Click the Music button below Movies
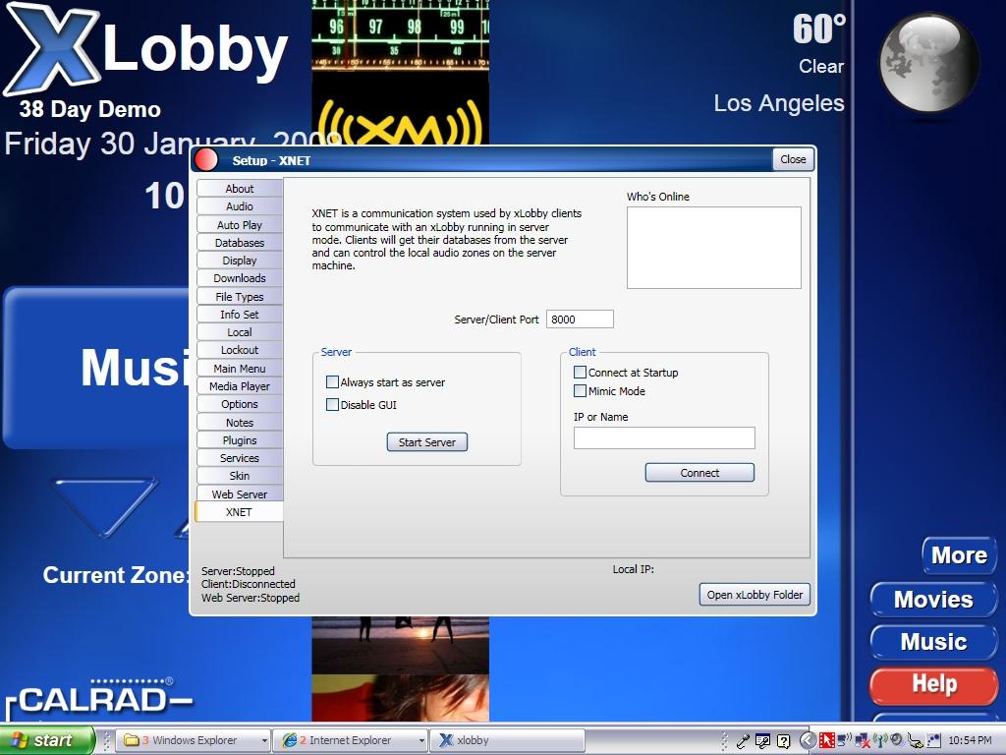The image size is (1006, 755). [933, 642]
